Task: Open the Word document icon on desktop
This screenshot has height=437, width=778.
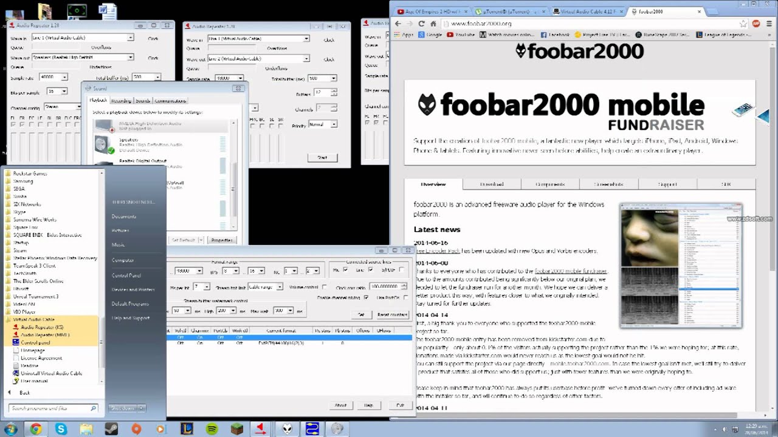Action: [108, 11]
